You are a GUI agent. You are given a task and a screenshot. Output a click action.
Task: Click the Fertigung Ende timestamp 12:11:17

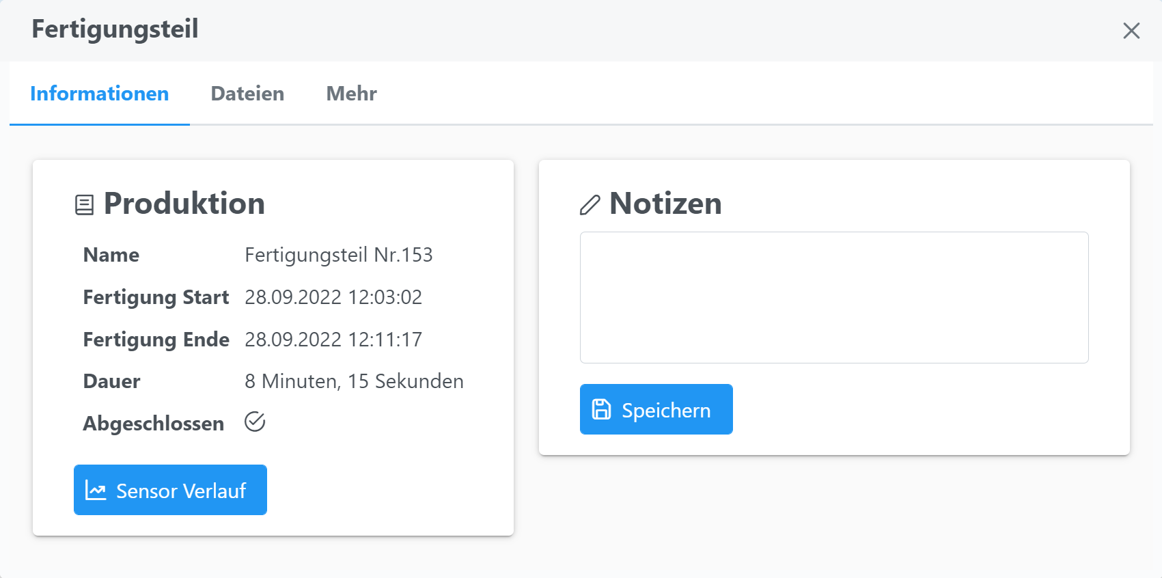coord(333,340)
